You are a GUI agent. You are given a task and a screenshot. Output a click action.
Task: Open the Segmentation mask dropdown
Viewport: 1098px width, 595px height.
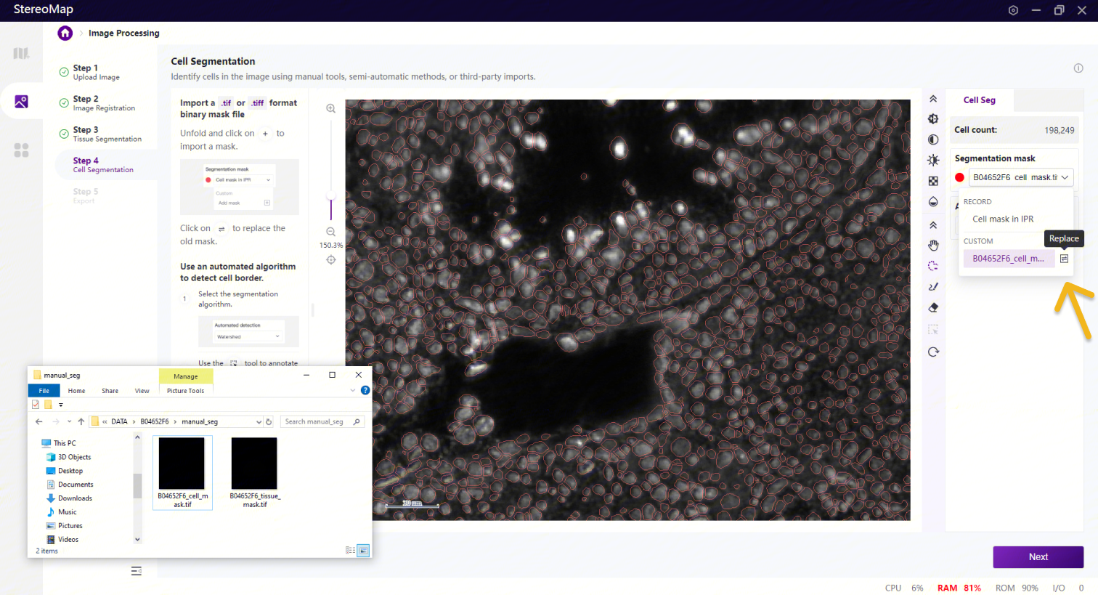click(1020, 177)
